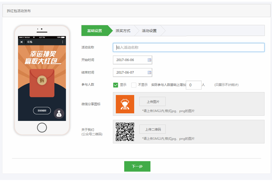Check the 不显示 checkbox
Viewport: 272px width, 181px height.
pyautogui.click(x=134, y=85)
